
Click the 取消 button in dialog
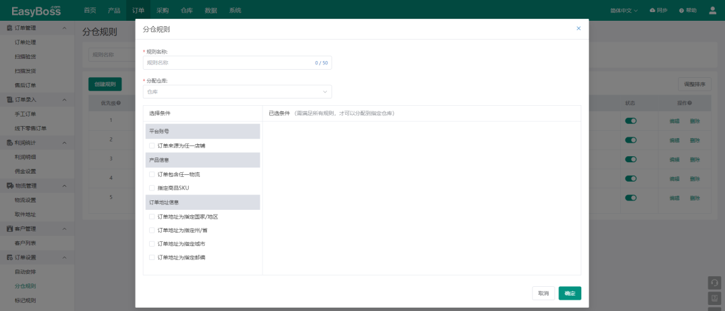point(543,294)
